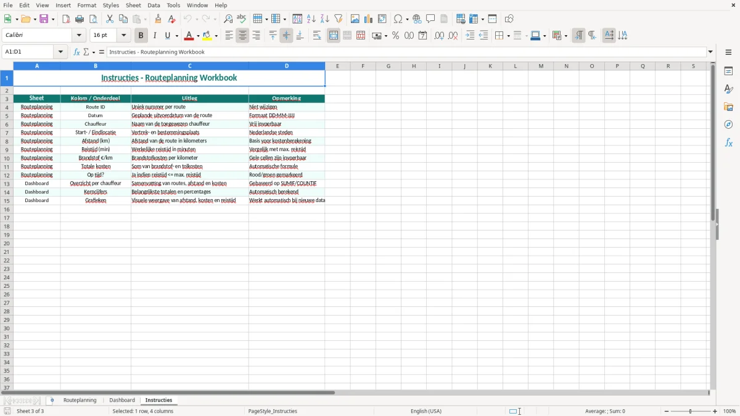Viewport: 740px width, 416px height.
Task: Add a decimal place
Action: click(x=439, y=36)
